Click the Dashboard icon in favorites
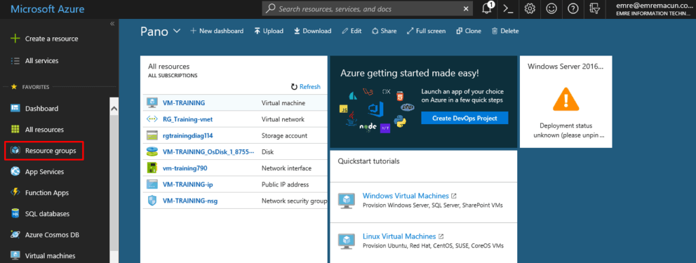 click(x=16, y=108)
